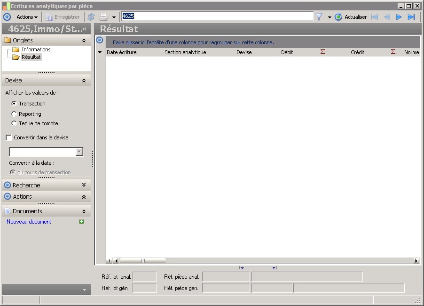Select the Tenue de compte radio button
This screenshot has height=306, width=424.
[x=14, y=123]
